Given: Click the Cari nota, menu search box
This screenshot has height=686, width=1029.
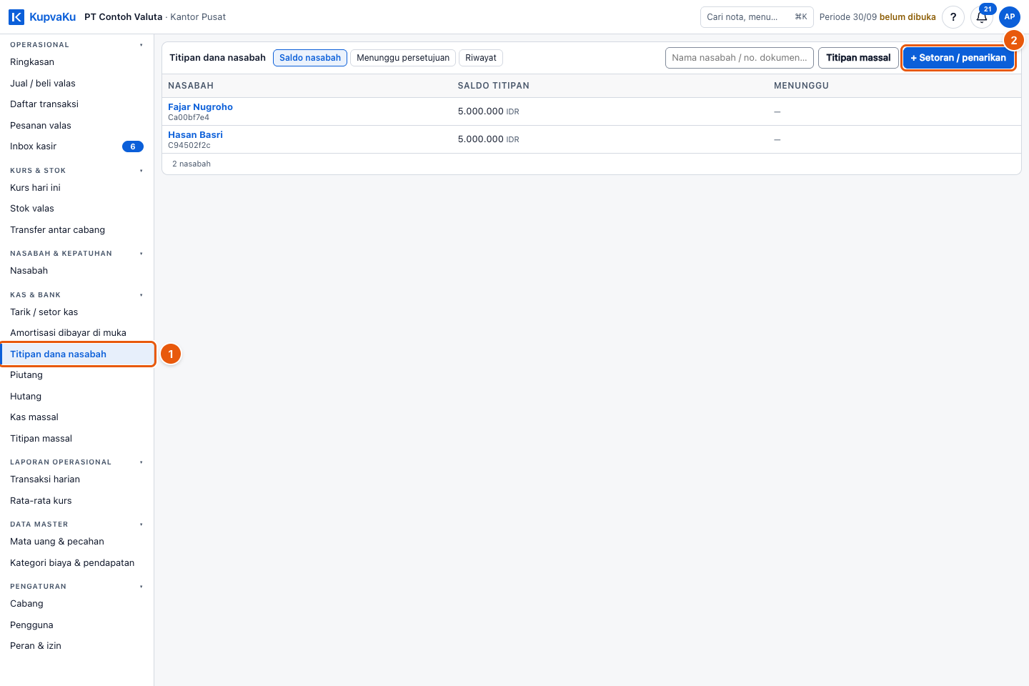Looking at the screenshot, I should (757, 17).
